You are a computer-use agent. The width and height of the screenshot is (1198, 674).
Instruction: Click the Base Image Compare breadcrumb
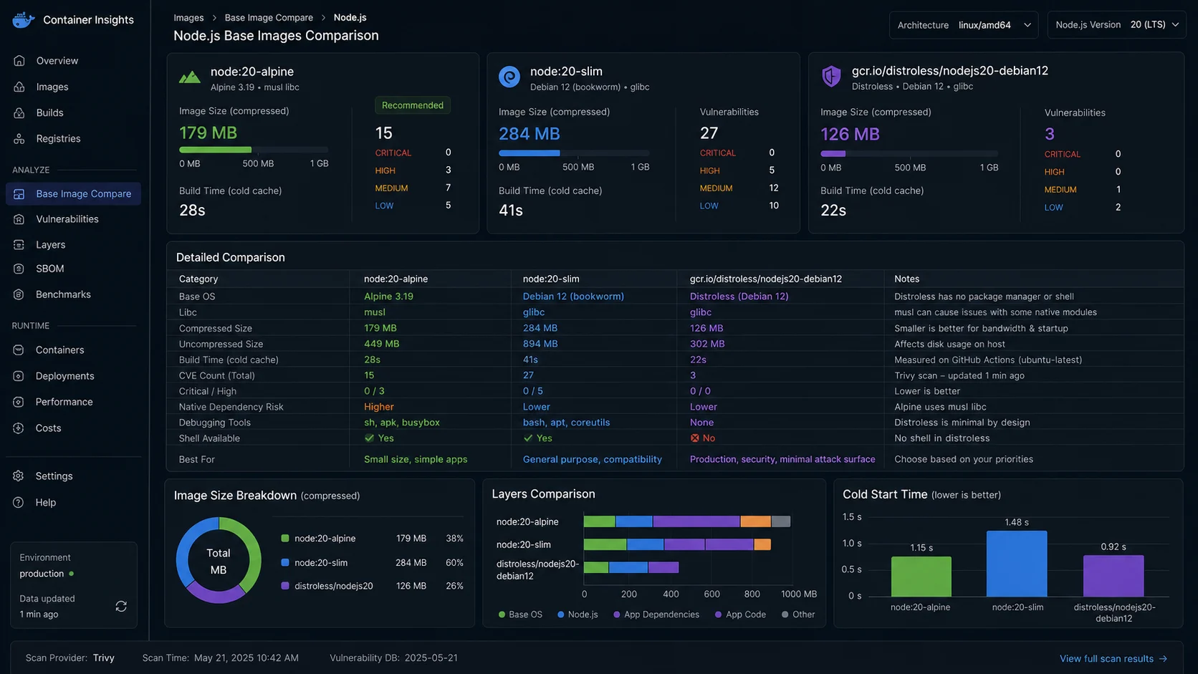(x=269, y=18)
